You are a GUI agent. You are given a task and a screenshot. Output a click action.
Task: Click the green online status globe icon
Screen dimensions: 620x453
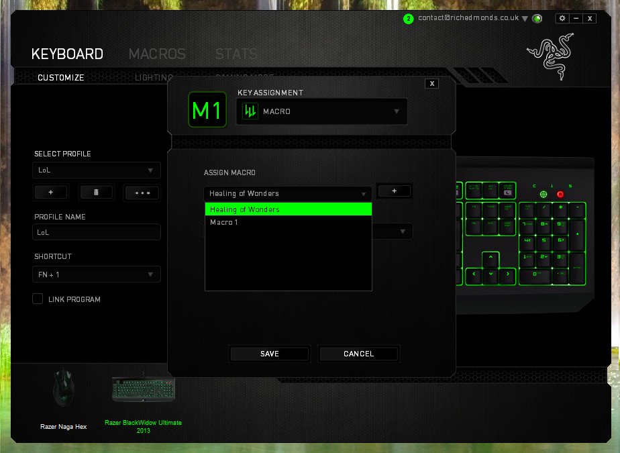tap(537, 19)
